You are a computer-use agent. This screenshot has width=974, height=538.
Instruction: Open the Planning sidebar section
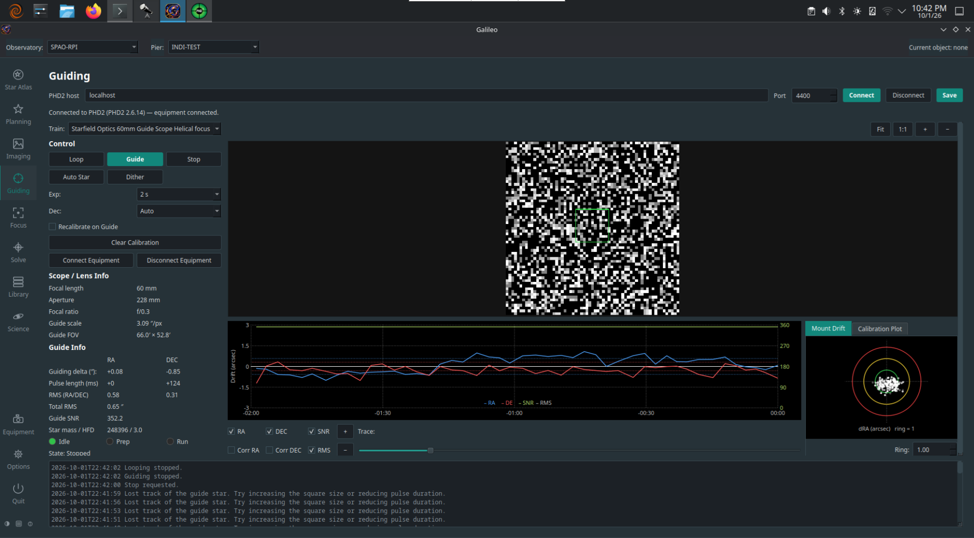pyautogui.click(x=18, y=114)
